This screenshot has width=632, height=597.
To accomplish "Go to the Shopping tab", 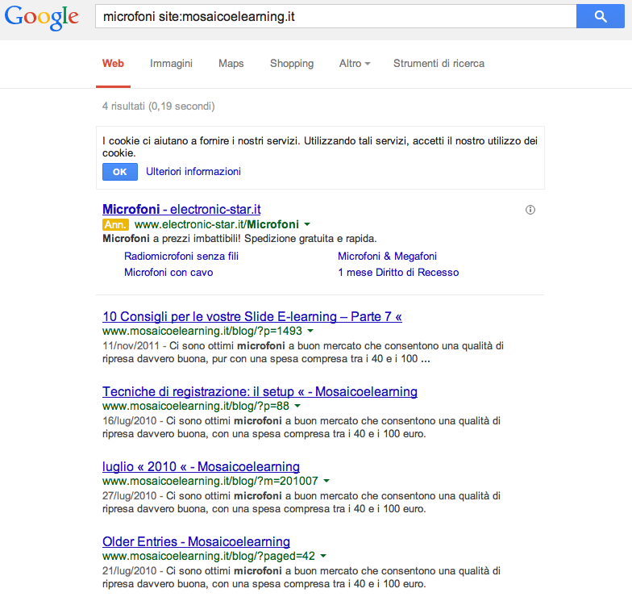I will (292, 64).
